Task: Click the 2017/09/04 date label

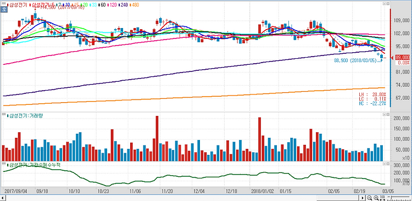Action: click(x=16, y=191)
